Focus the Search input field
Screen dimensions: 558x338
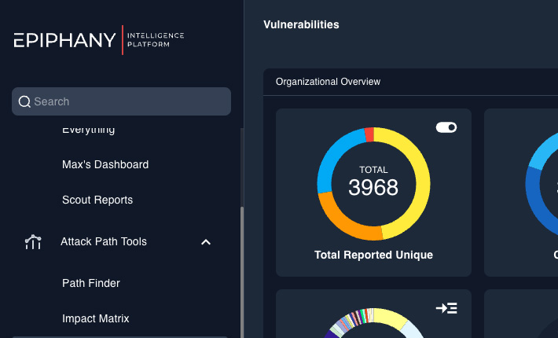point(126,101)
